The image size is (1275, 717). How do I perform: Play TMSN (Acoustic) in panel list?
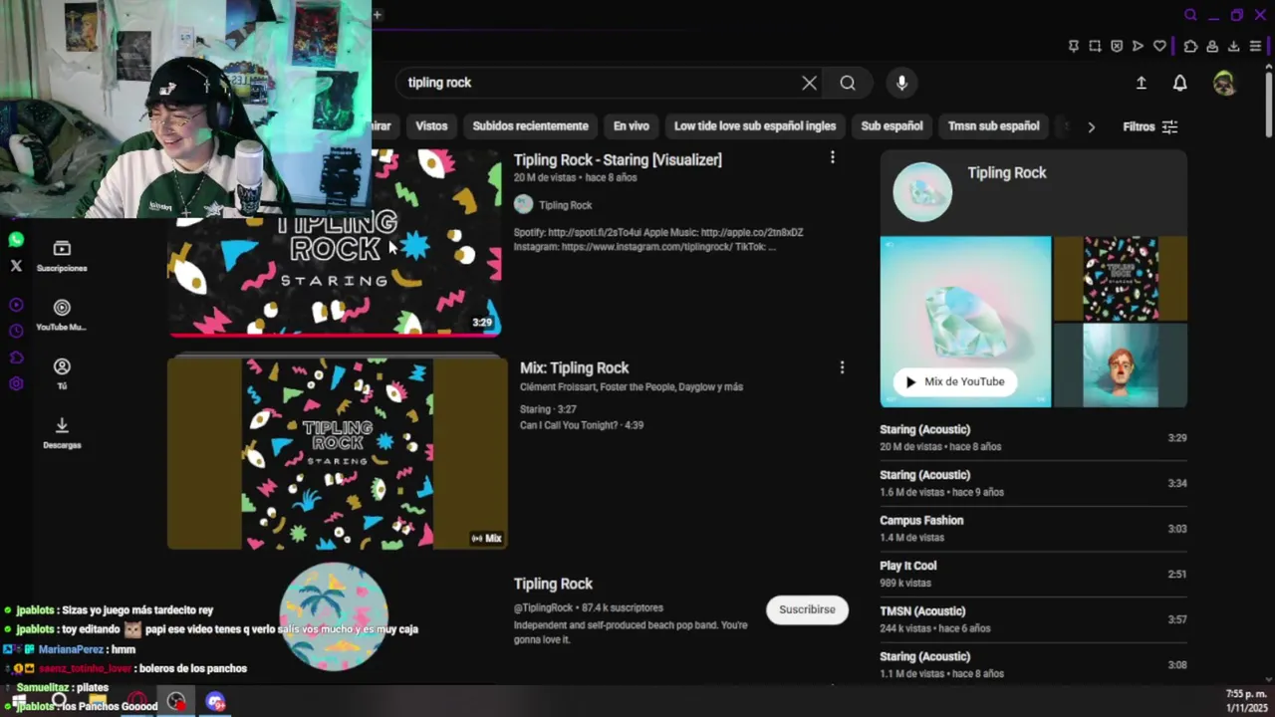tap(1033, 619)
